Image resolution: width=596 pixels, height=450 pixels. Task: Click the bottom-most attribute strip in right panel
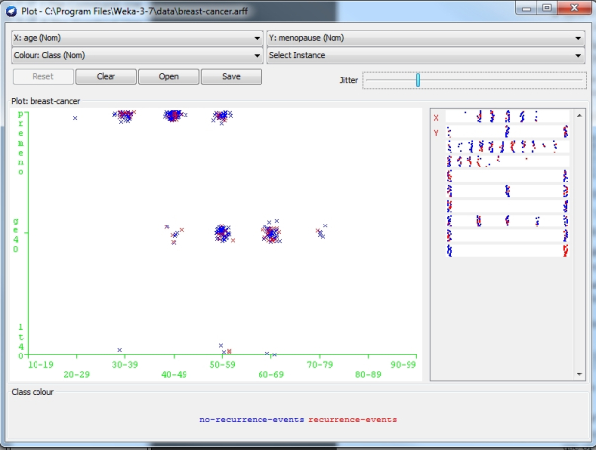[x=508, y=251]
